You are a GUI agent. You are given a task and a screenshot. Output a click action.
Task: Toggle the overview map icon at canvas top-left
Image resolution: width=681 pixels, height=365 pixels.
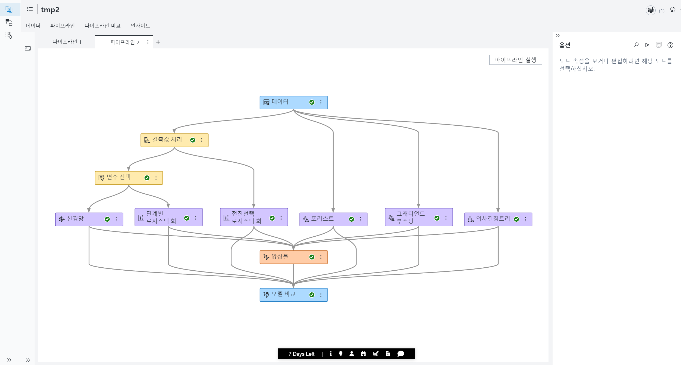tap(28, 48)
